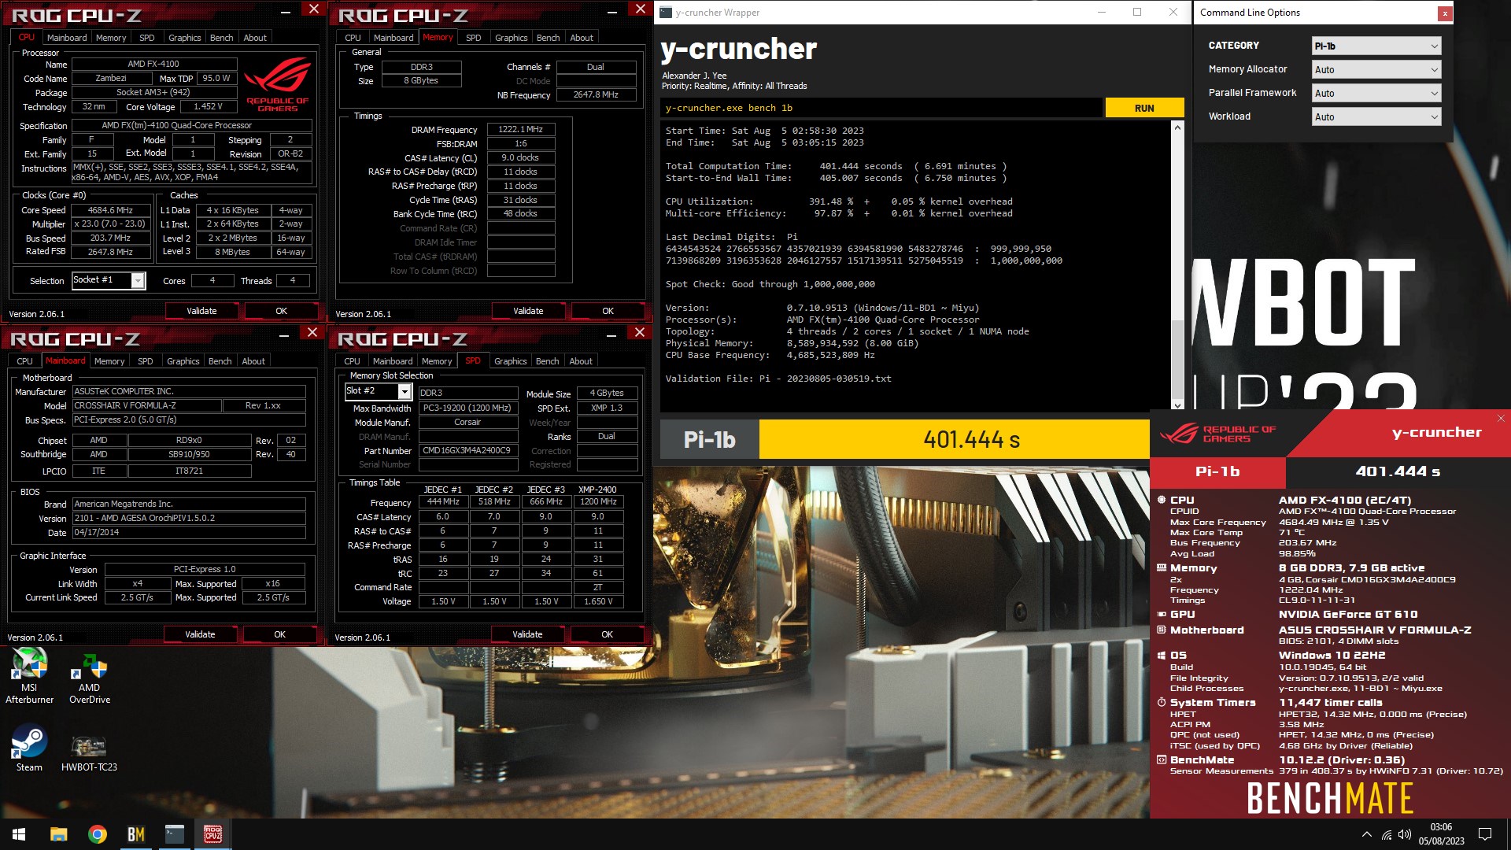1511x850 pixels.
Task: Open AMD OverDrive desktop shortcut
Action: (x=90, y=675)
